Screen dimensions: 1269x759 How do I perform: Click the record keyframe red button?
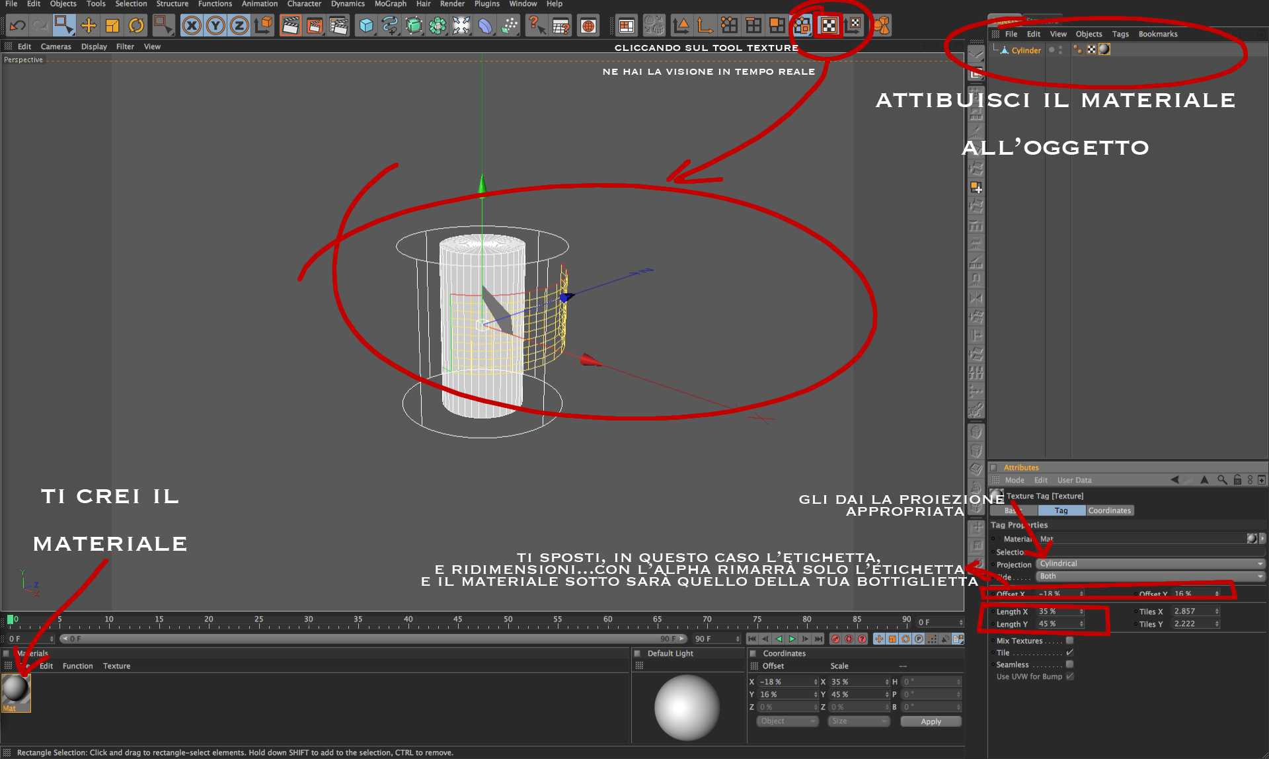click(x=835, y=639)
